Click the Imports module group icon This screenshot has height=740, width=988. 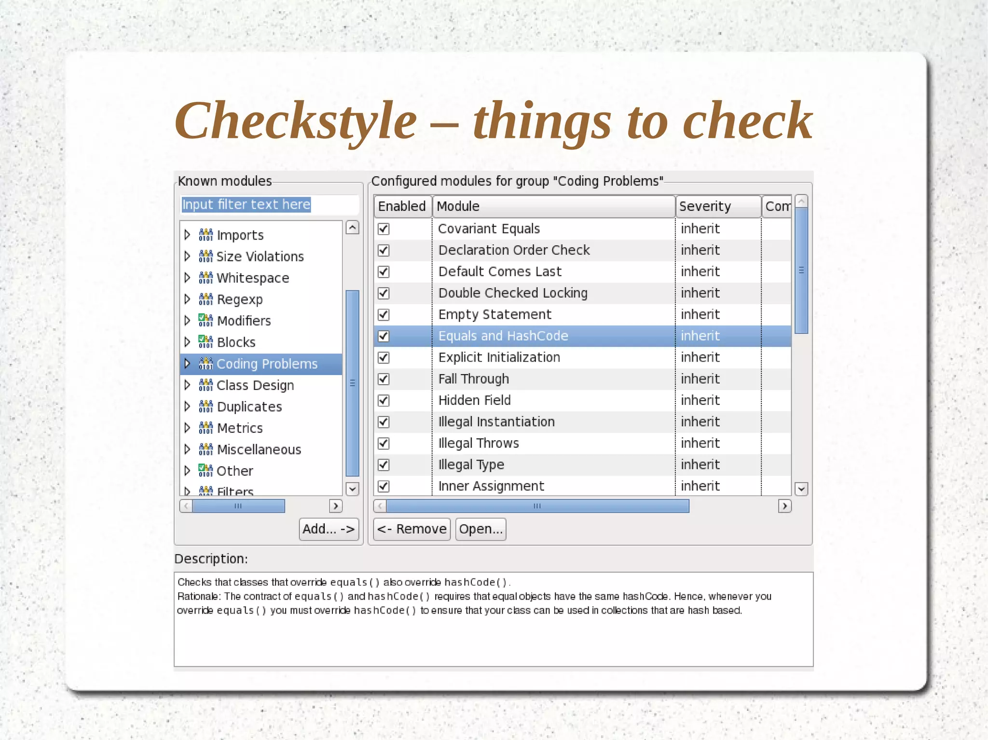click(206, 235)
